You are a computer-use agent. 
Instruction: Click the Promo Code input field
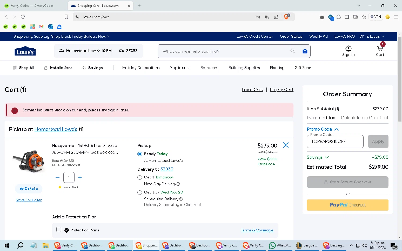(x=335, y=142)
